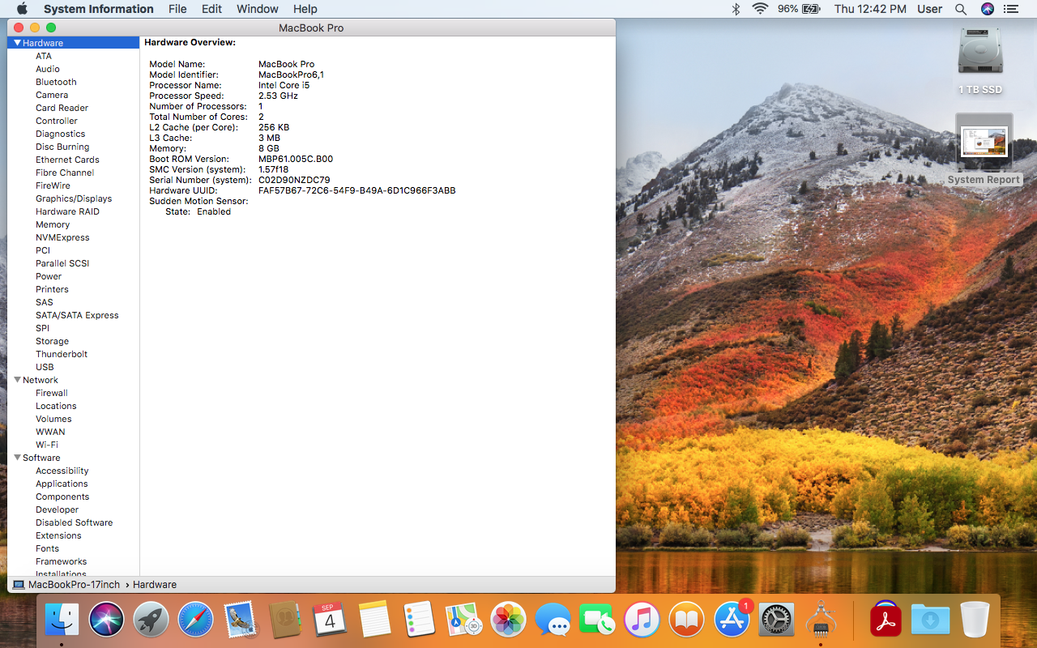Collapse the Network disclosure triangle
The image size is (1037, 648).
click(x=17, y=380)
